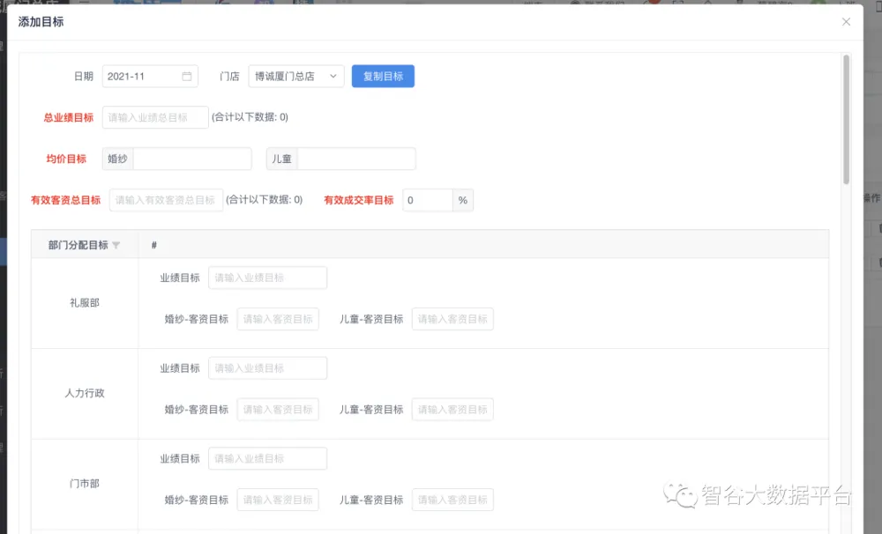Open the 门店 dropdown 博诚厦门总店
Viewport: 882px width, 534px height.
point(288,77)
